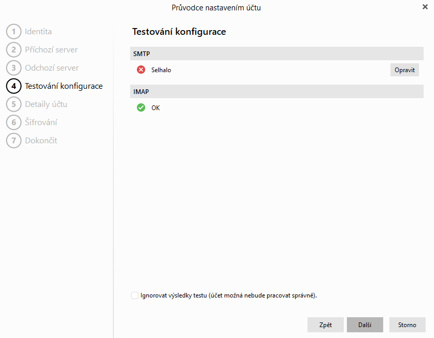Go to the Identita step

(x=38, y=32)
